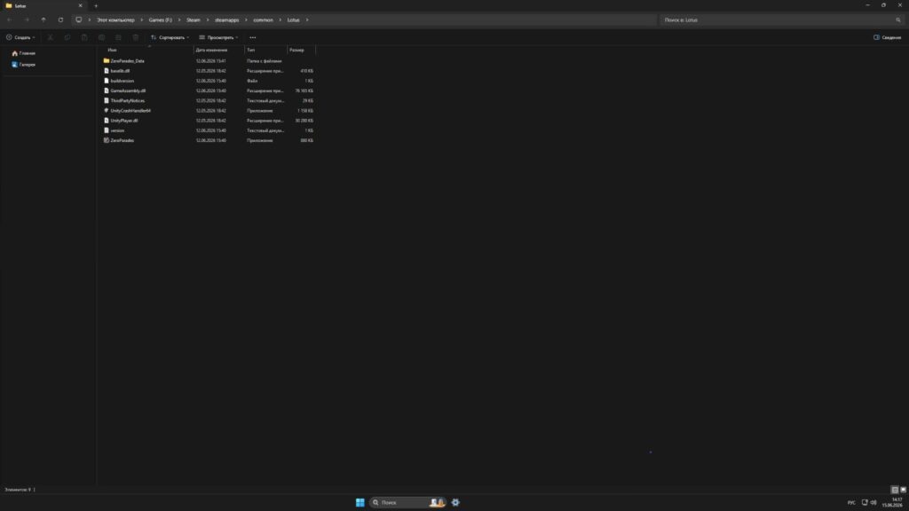Expand chevron after Этот компьютер
The image size is (909, 511).
[x=141, y=20]
